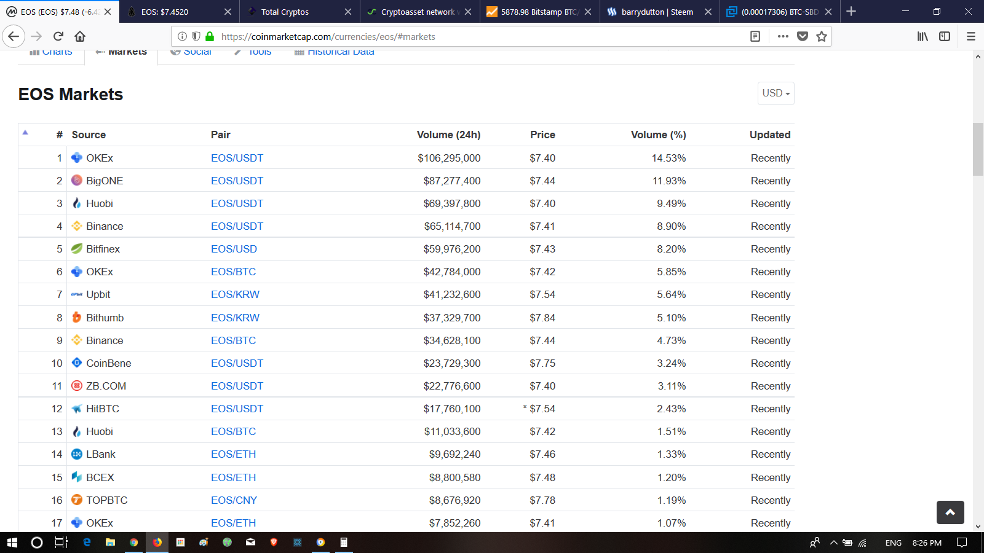Open Bitfinex EOS/USD pair link

tap(234, 249)
